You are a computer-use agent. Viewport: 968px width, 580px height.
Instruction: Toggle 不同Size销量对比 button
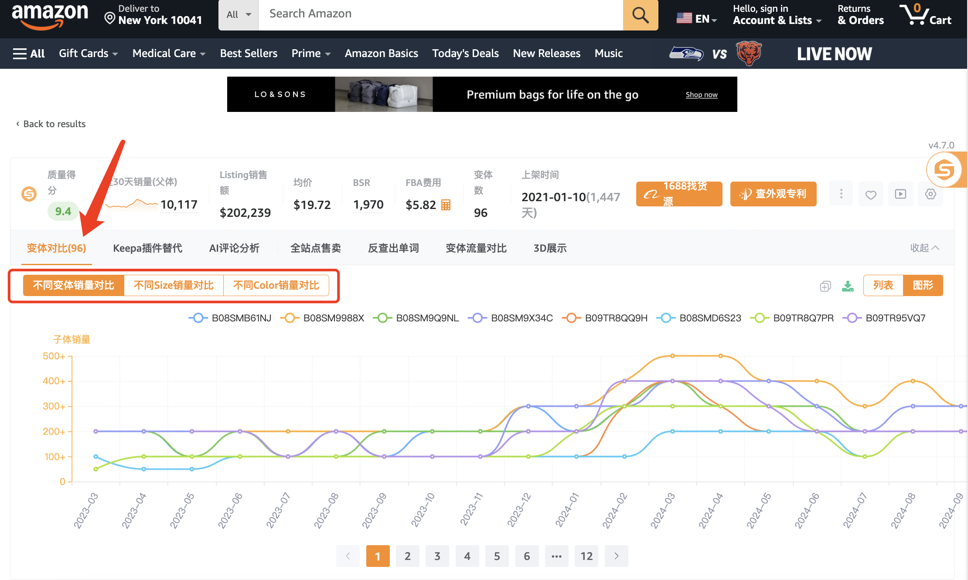click(174, 284)
